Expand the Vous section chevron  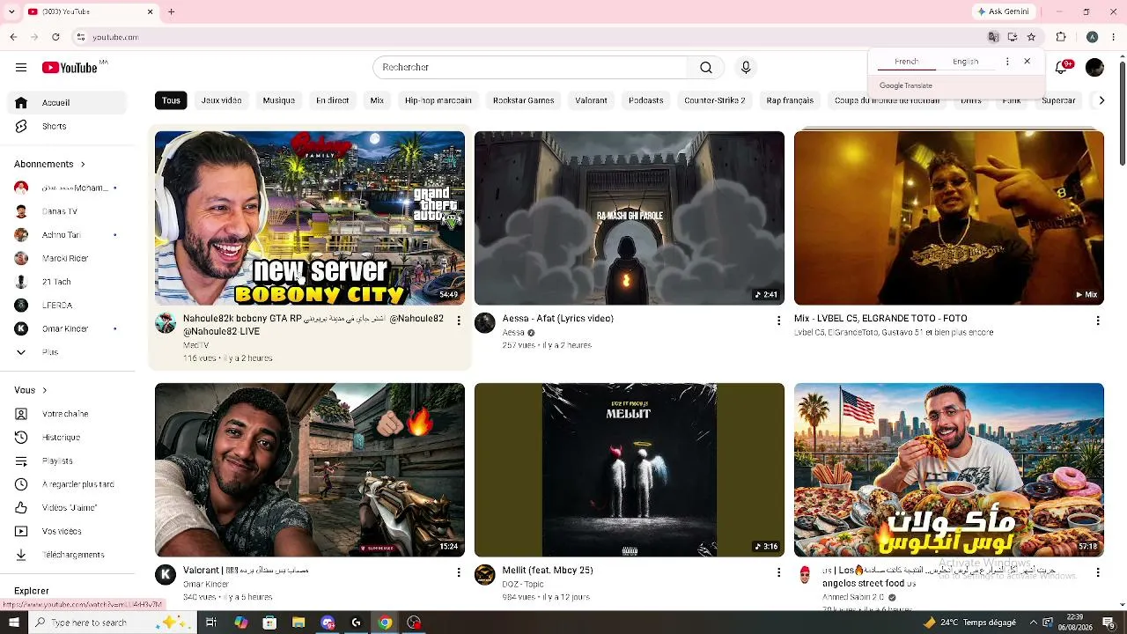tap(45, 390)
